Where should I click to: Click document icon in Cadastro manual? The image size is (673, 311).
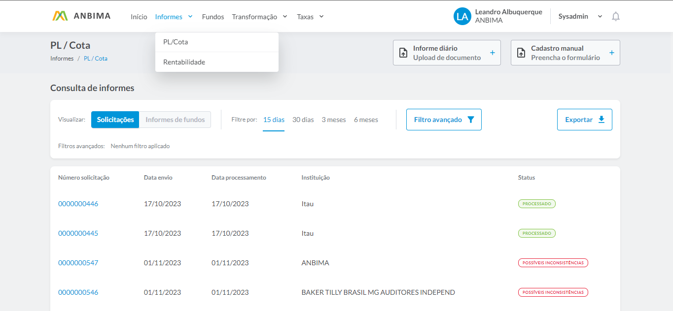(x=521, y=53)
